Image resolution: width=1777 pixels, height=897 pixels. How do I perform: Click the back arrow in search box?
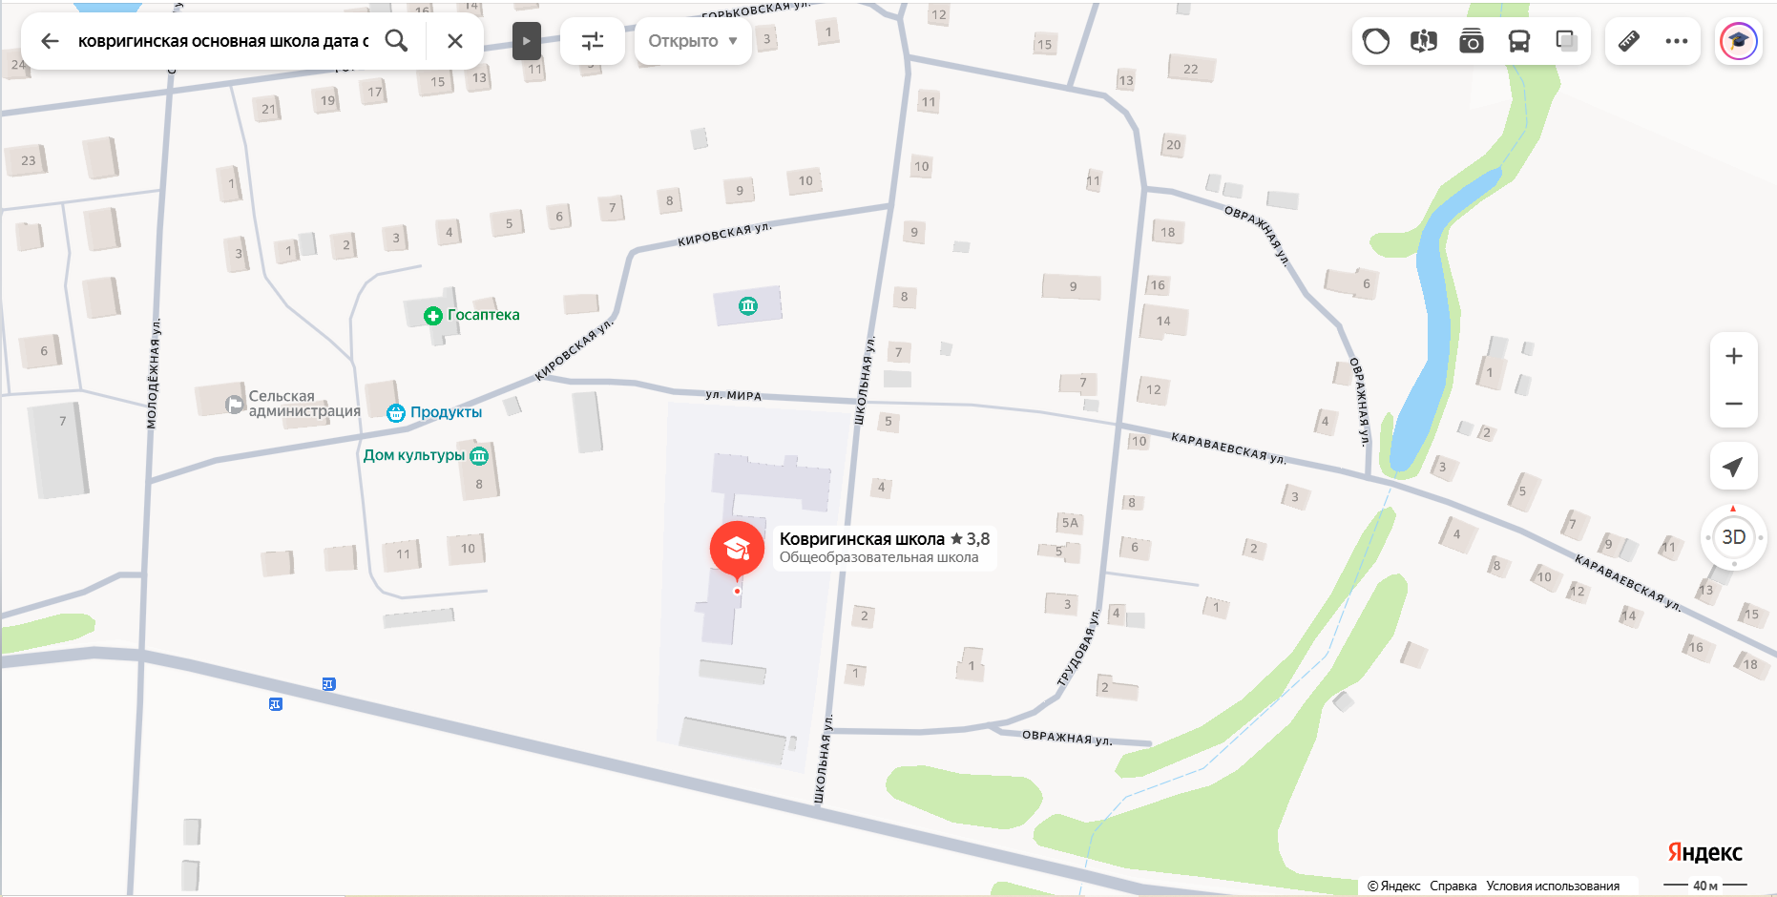point(50,41)
